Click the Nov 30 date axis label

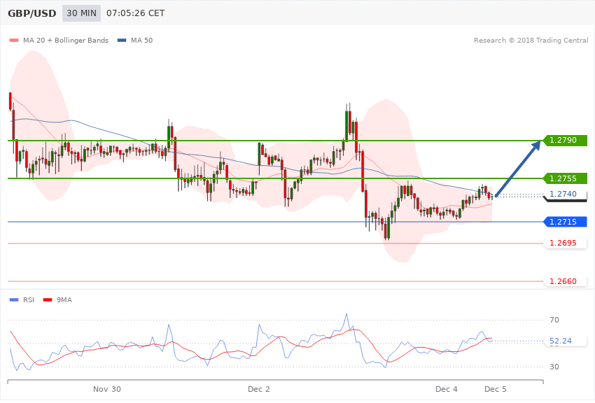coord(107,389)
